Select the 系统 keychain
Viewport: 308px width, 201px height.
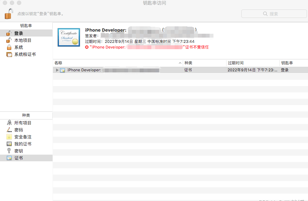26,47
